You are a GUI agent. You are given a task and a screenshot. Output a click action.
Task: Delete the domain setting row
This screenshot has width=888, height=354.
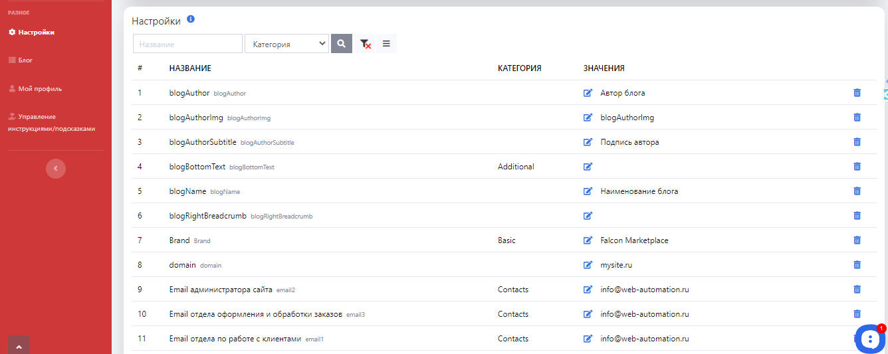click(857, 265)
